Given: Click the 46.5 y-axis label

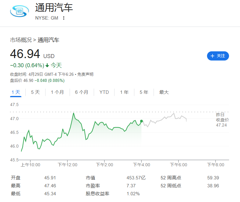Looking at the screenshot, I should pos(14,132).
